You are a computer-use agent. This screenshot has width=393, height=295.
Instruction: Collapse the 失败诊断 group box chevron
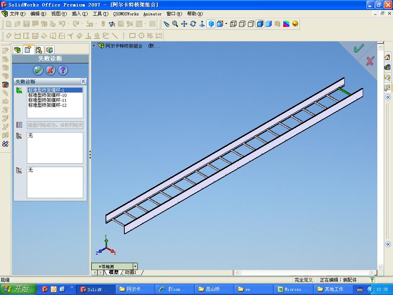(x=83, y=81)
